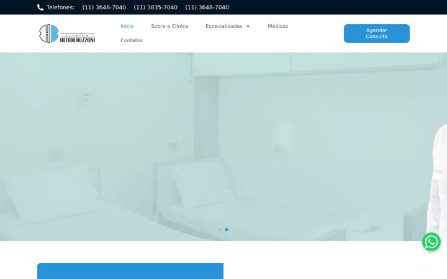Open the Especialidades menu
Viewport: 447px width, 279px height.
point(224,26)
